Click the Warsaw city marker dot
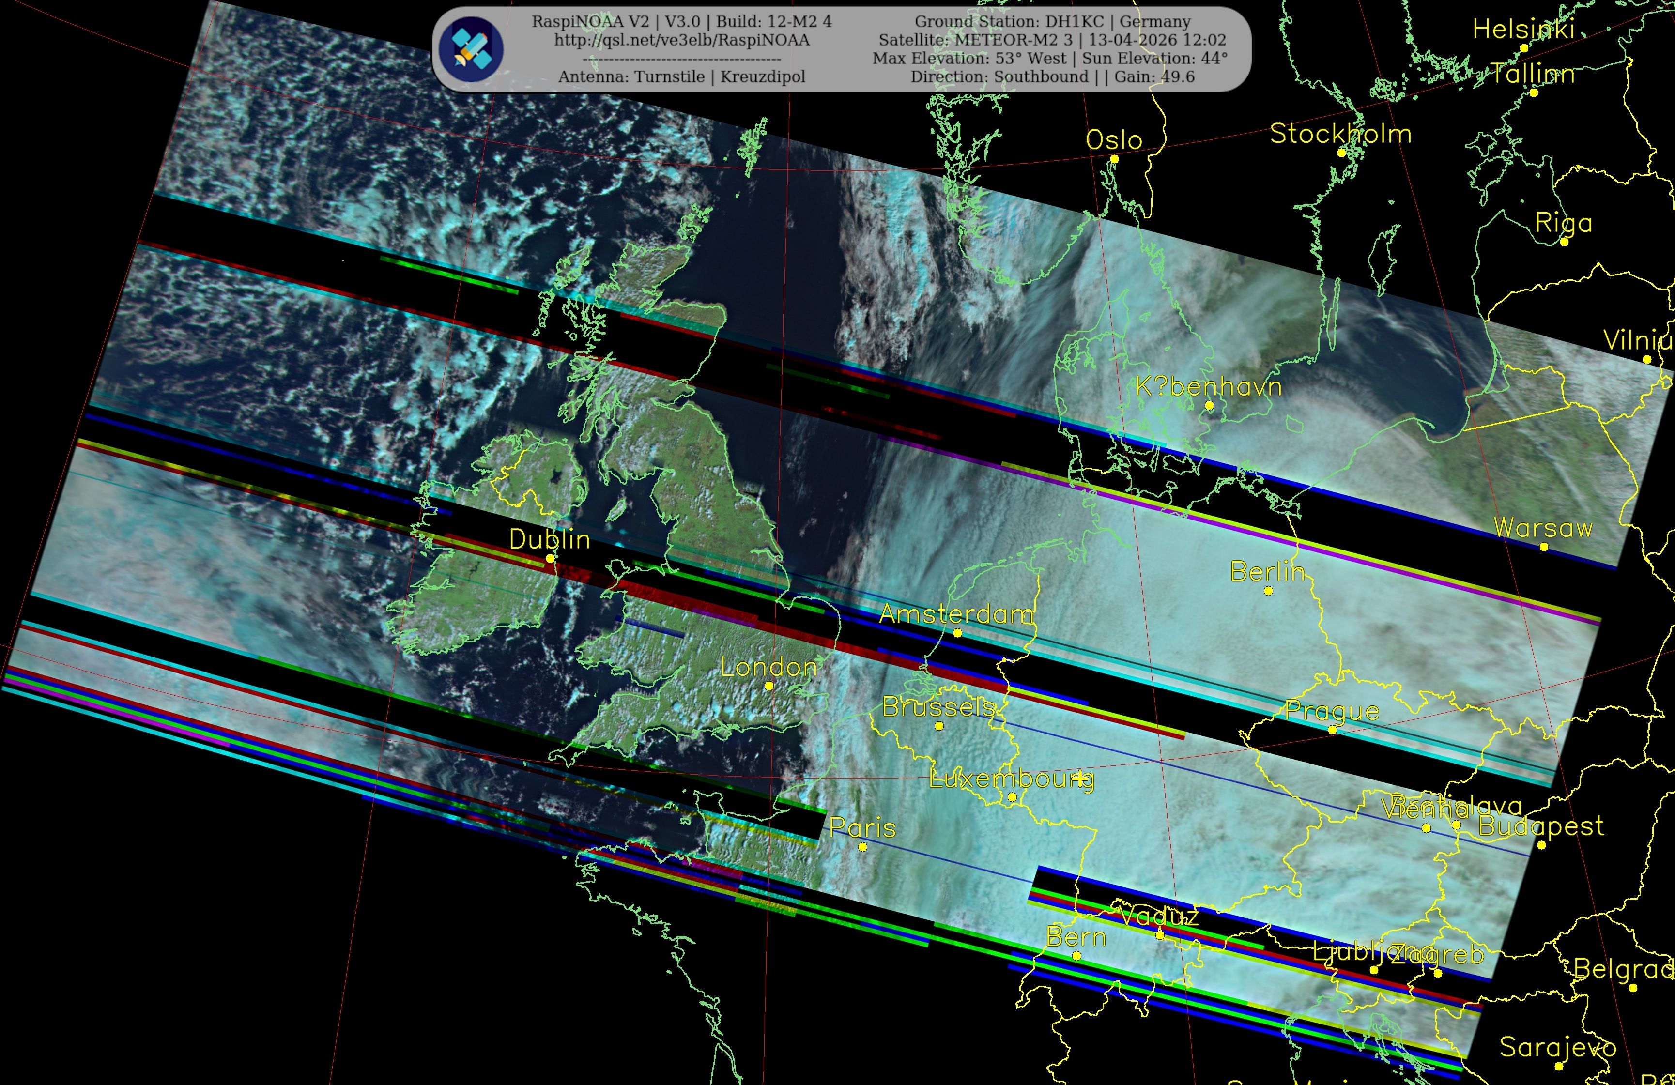Image resolution: width=1675 pixels, height=1085 pixels. (1544, 548)
